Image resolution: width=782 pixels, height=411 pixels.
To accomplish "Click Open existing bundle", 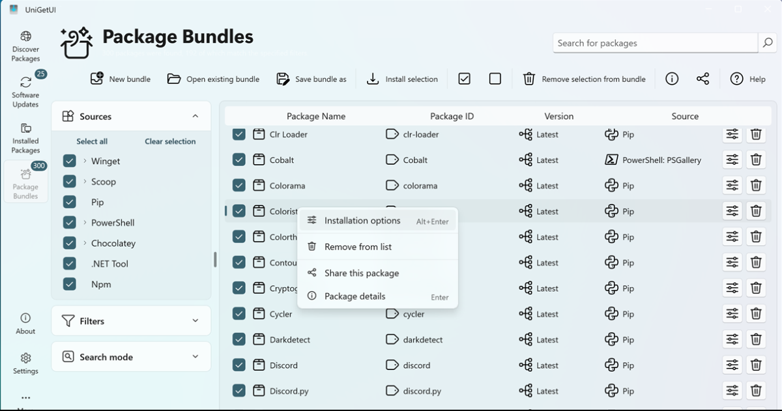I will click(x=213, y=79).
